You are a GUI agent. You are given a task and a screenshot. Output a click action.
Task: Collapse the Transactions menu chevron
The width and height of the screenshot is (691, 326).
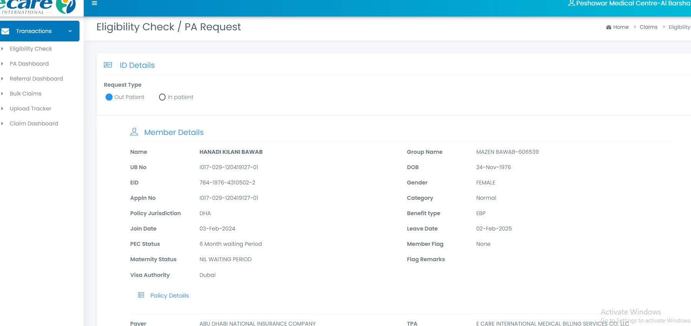click(70, 31)
